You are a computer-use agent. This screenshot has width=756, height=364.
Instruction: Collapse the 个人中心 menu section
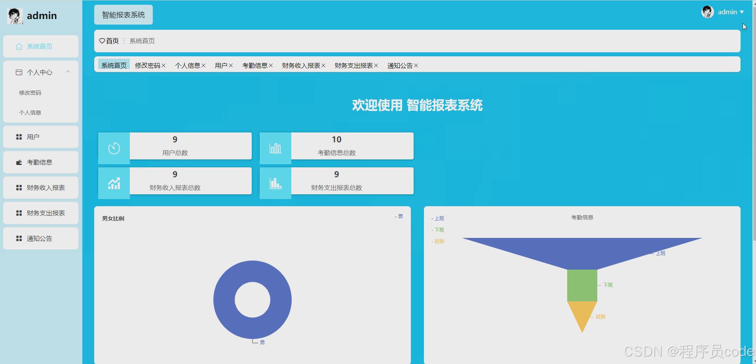point(68,71)
